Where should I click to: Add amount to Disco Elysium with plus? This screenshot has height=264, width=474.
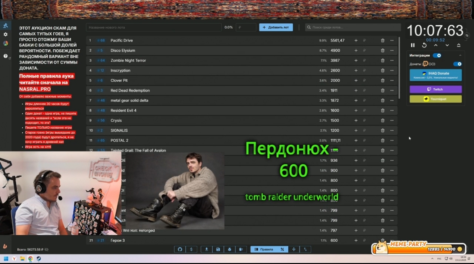[x=356, y=50]
